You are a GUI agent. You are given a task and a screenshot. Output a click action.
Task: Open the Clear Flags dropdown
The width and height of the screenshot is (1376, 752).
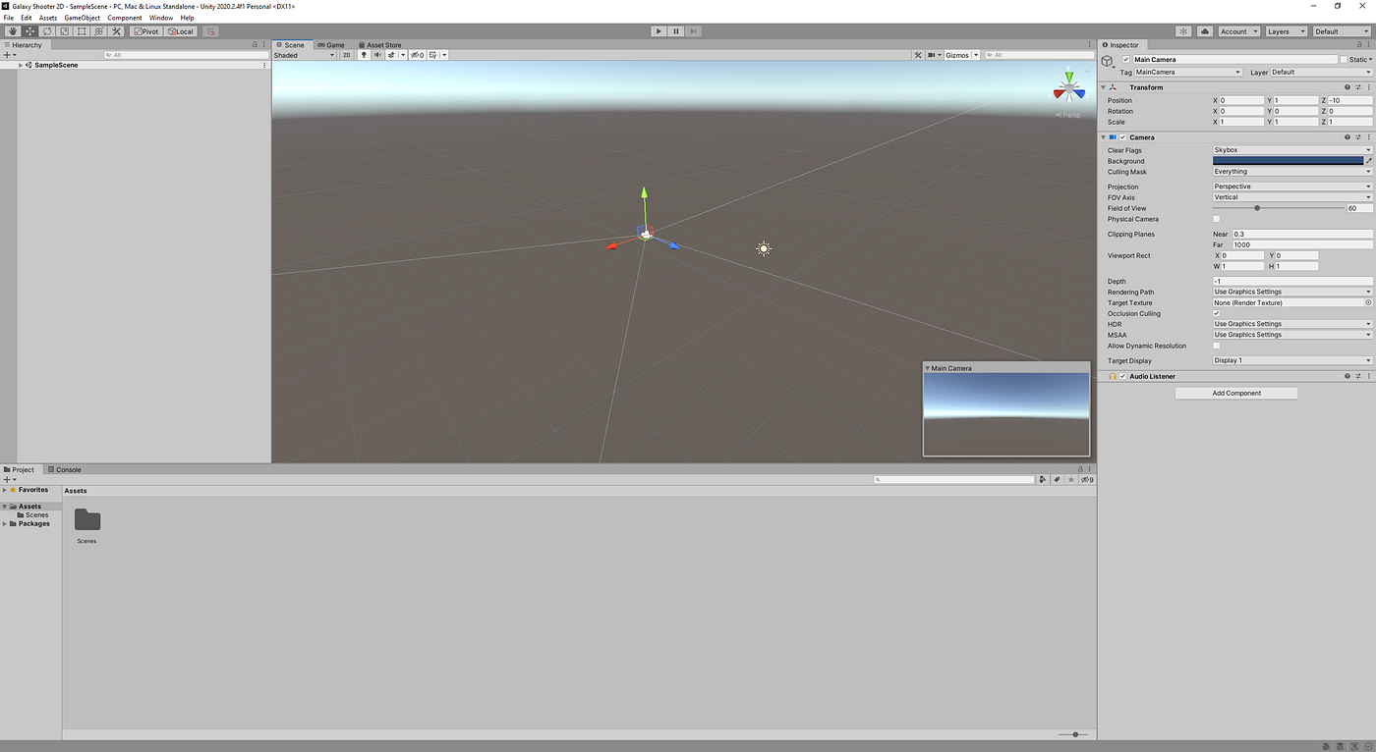[x=1292, y=150]
